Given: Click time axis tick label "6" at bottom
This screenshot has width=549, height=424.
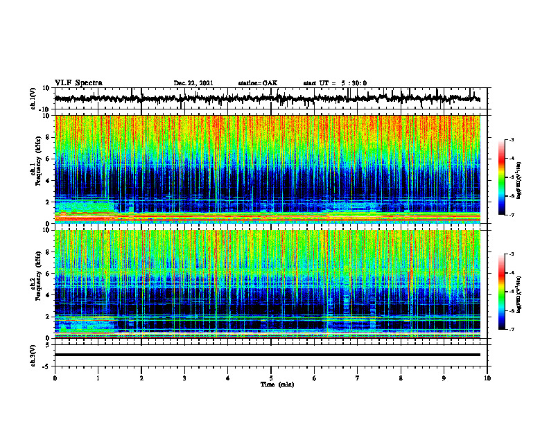Looking at the screenshot, I should pyautogui.click(x=315, y=378).
